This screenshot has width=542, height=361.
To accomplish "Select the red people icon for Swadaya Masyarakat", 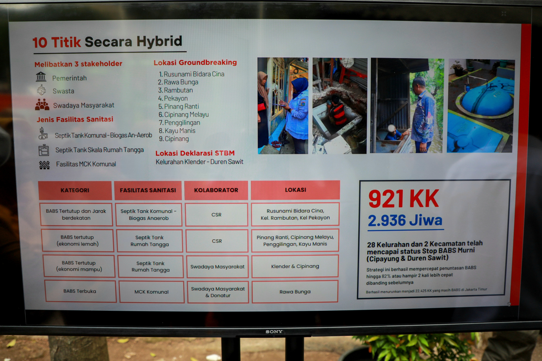I will pos(42,104).
